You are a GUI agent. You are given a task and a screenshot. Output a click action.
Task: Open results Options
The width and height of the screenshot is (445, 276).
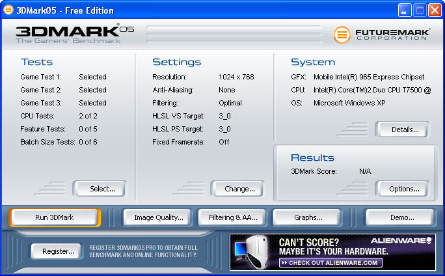403,189
